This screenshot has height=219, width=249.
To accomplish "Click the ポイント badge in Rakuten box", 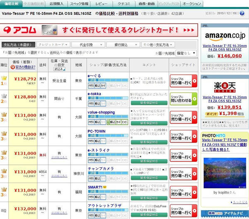I will (212, 114).
